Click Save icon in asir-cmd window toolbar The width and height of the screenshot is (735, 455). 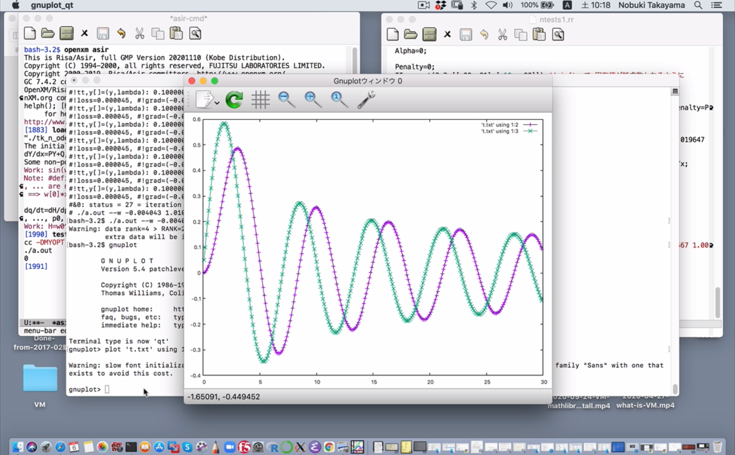103,33
